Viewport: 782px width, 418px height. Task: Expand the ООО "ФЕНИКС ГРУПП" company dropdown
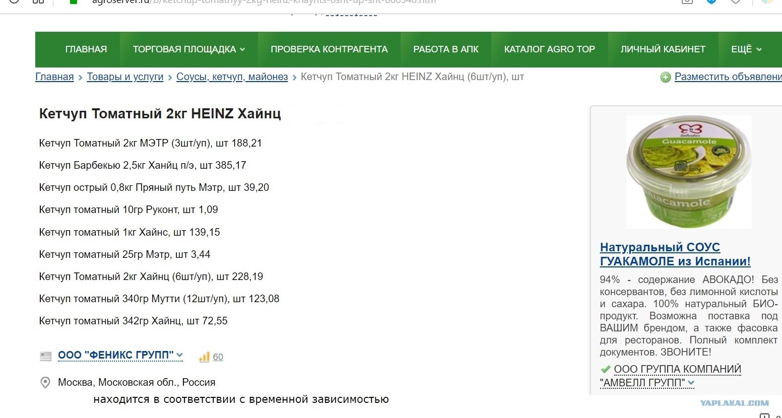[120, 355]
